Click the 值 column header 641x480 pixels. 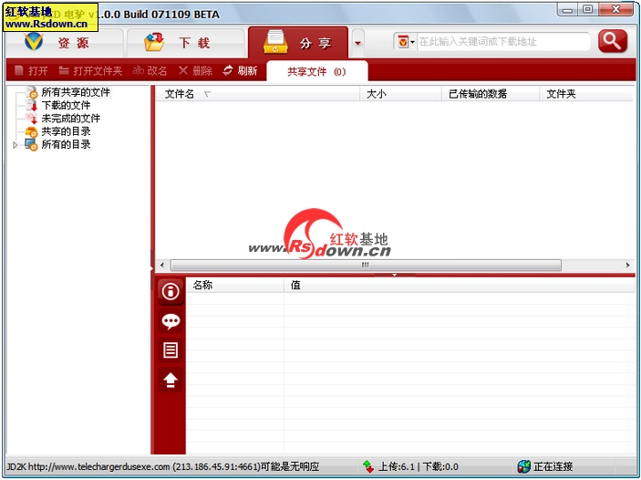[x=460, y=286]
